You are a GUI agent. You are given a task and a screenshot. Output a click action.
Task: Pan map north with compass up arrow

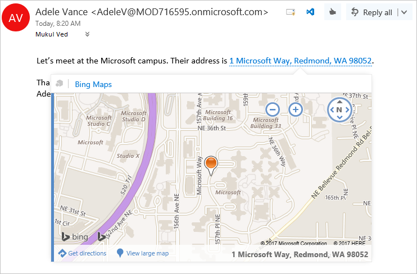click(x=339, y=102)
